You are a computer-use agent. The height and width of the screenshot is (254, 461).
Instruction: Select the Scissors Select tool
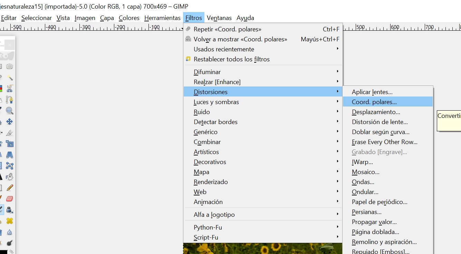coord(10,89)
